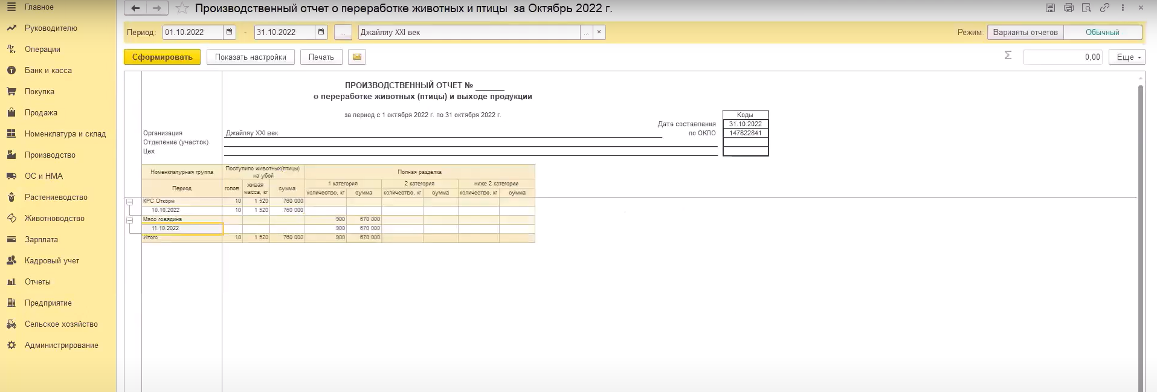
Task: Collapse the Мясо говядина group row
Action: tap(129, 220)
